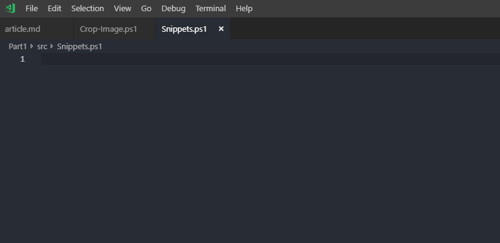Open the Debug menu
Viewport: 500px width, 243px height.
(x=174, y=9)
